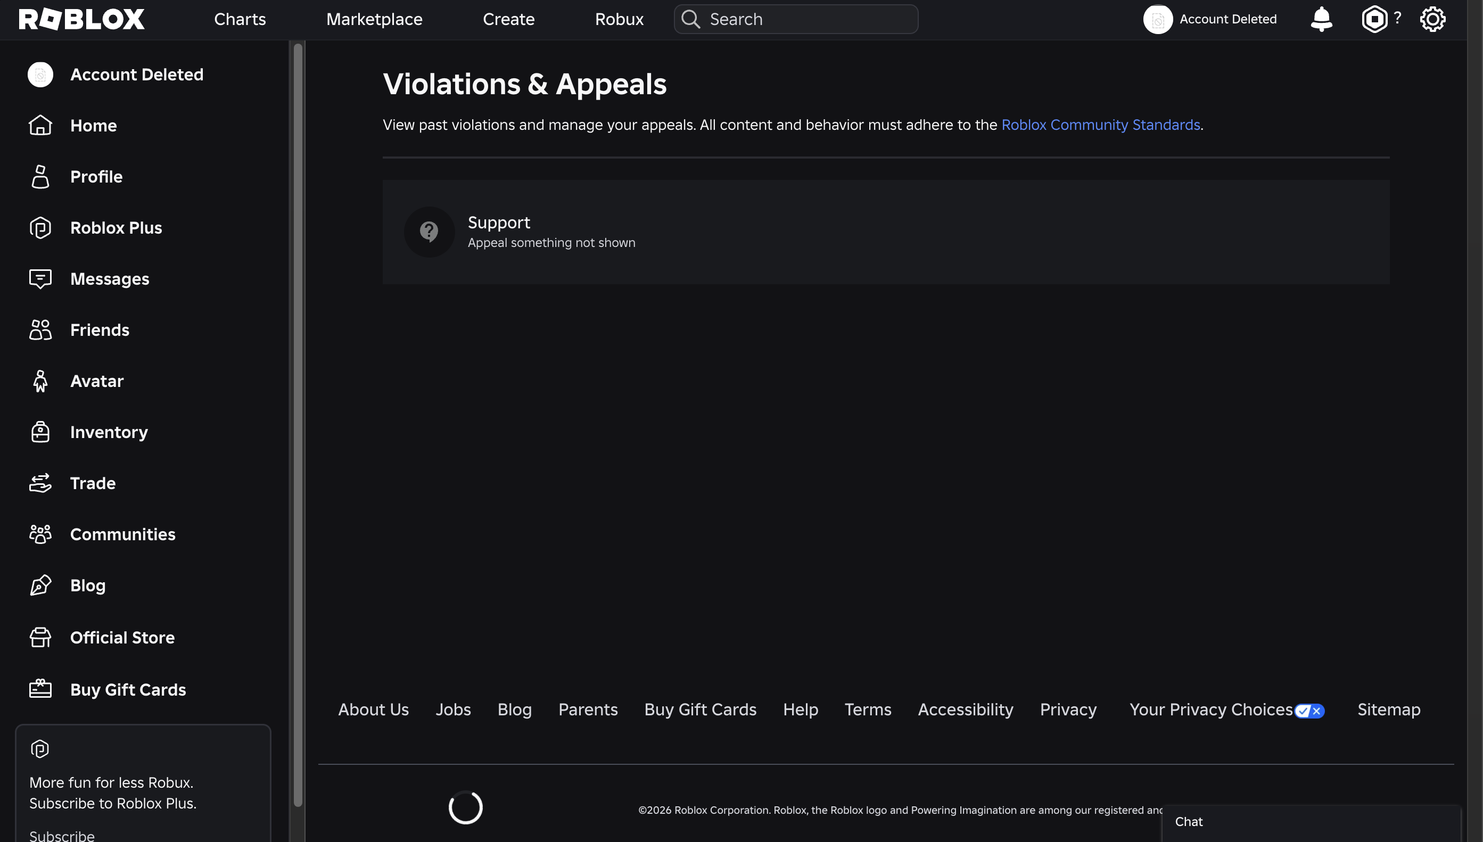The image size is (1483, 842).
Task: Click the privacy choices toggle icon
Action: pos(1309,711)
